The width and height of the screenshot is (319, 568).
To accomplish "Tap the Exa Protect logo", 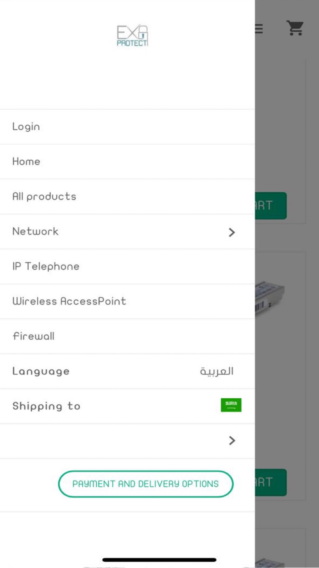I will (132, 35).
